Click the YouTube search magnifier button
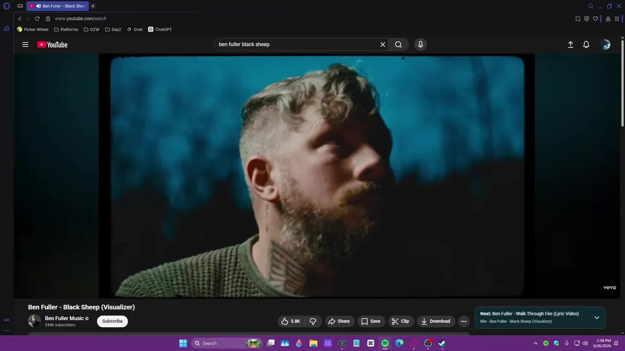Image resolution: width=625 pixels, height=351 pixels. click(398, 44)
